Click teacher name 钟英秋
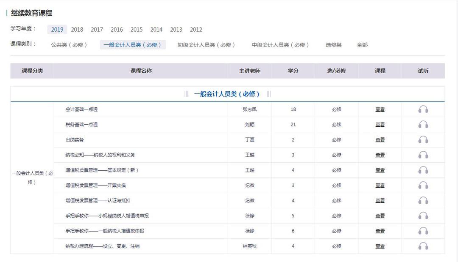The height and width of the screenshot is (262, 458). click(250, 246)
